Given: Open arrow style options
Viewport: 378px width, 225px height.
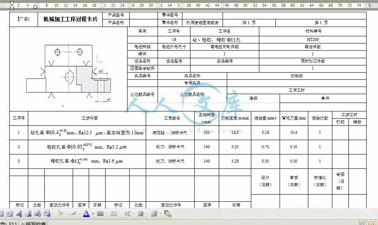Looking at the screenshot, I should click(x=127, y=214).
